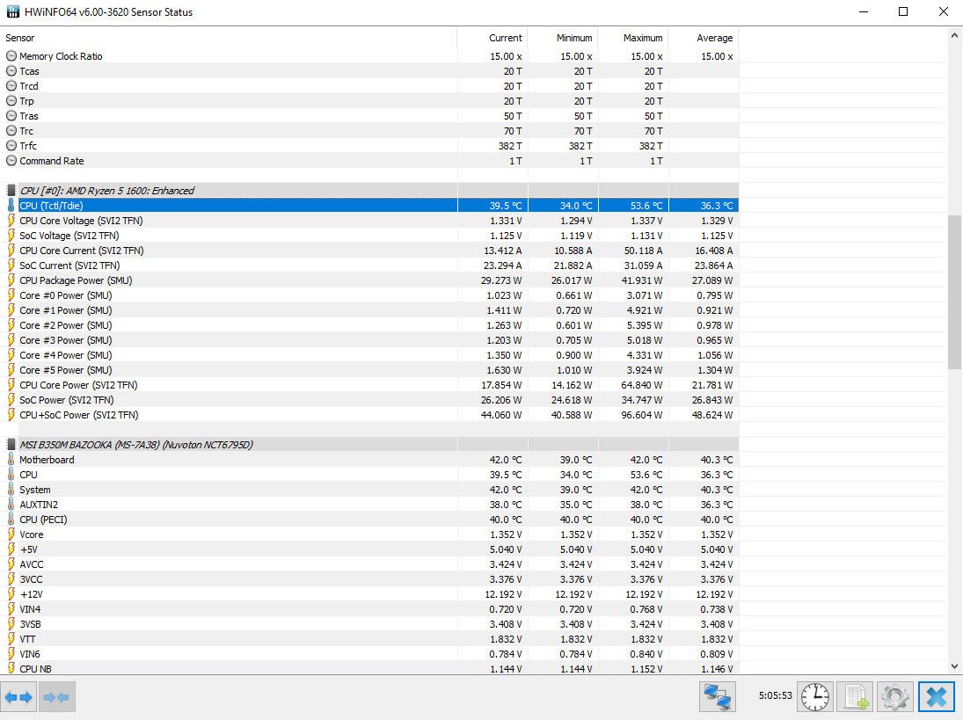Click the thermometer icon beside CPU (Tctl/Tdie)
The height and width of the screenshot is (720, 963).
(x=11, y=206)
